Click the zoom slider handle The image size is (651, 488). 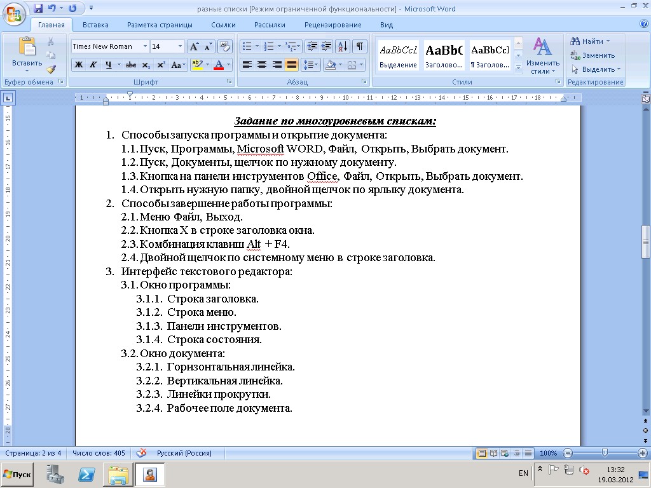pos(605,453)
